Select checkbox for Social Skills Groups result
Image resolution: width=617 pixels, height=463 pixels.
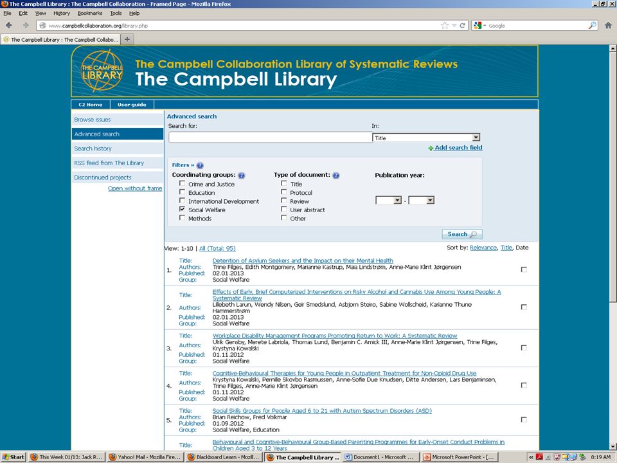point(524,420)
